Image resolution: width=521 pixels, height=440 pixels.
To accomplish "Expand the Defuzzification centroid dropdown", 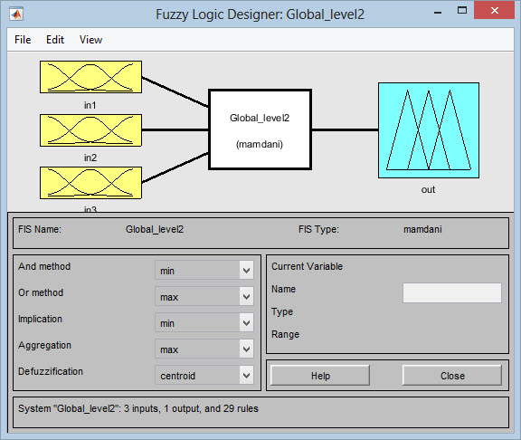I will coord(204,375).
